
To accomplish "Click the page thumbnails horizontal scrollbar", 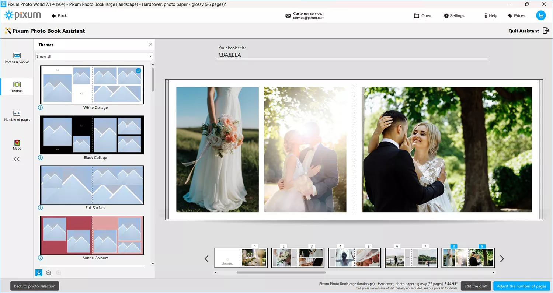I will click(281, 273).
